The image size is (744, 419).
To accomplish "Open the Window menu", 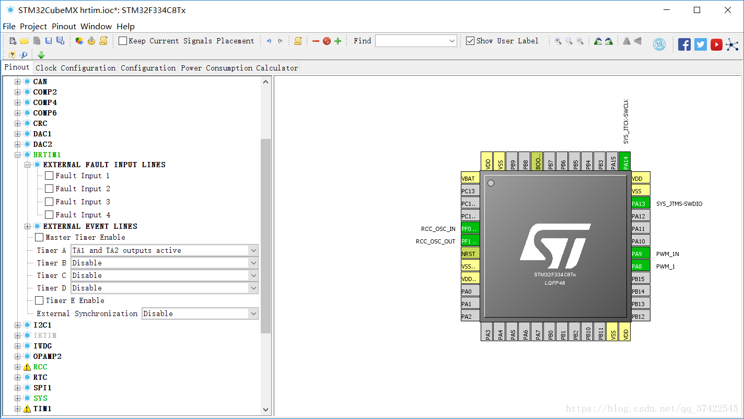I will click(x=96, y=26).
